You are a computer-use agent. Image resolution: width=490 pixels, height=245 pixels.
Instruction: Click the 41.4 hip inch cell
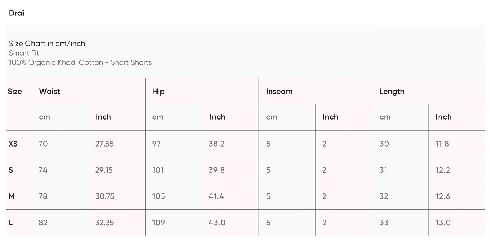pos(216,196)
